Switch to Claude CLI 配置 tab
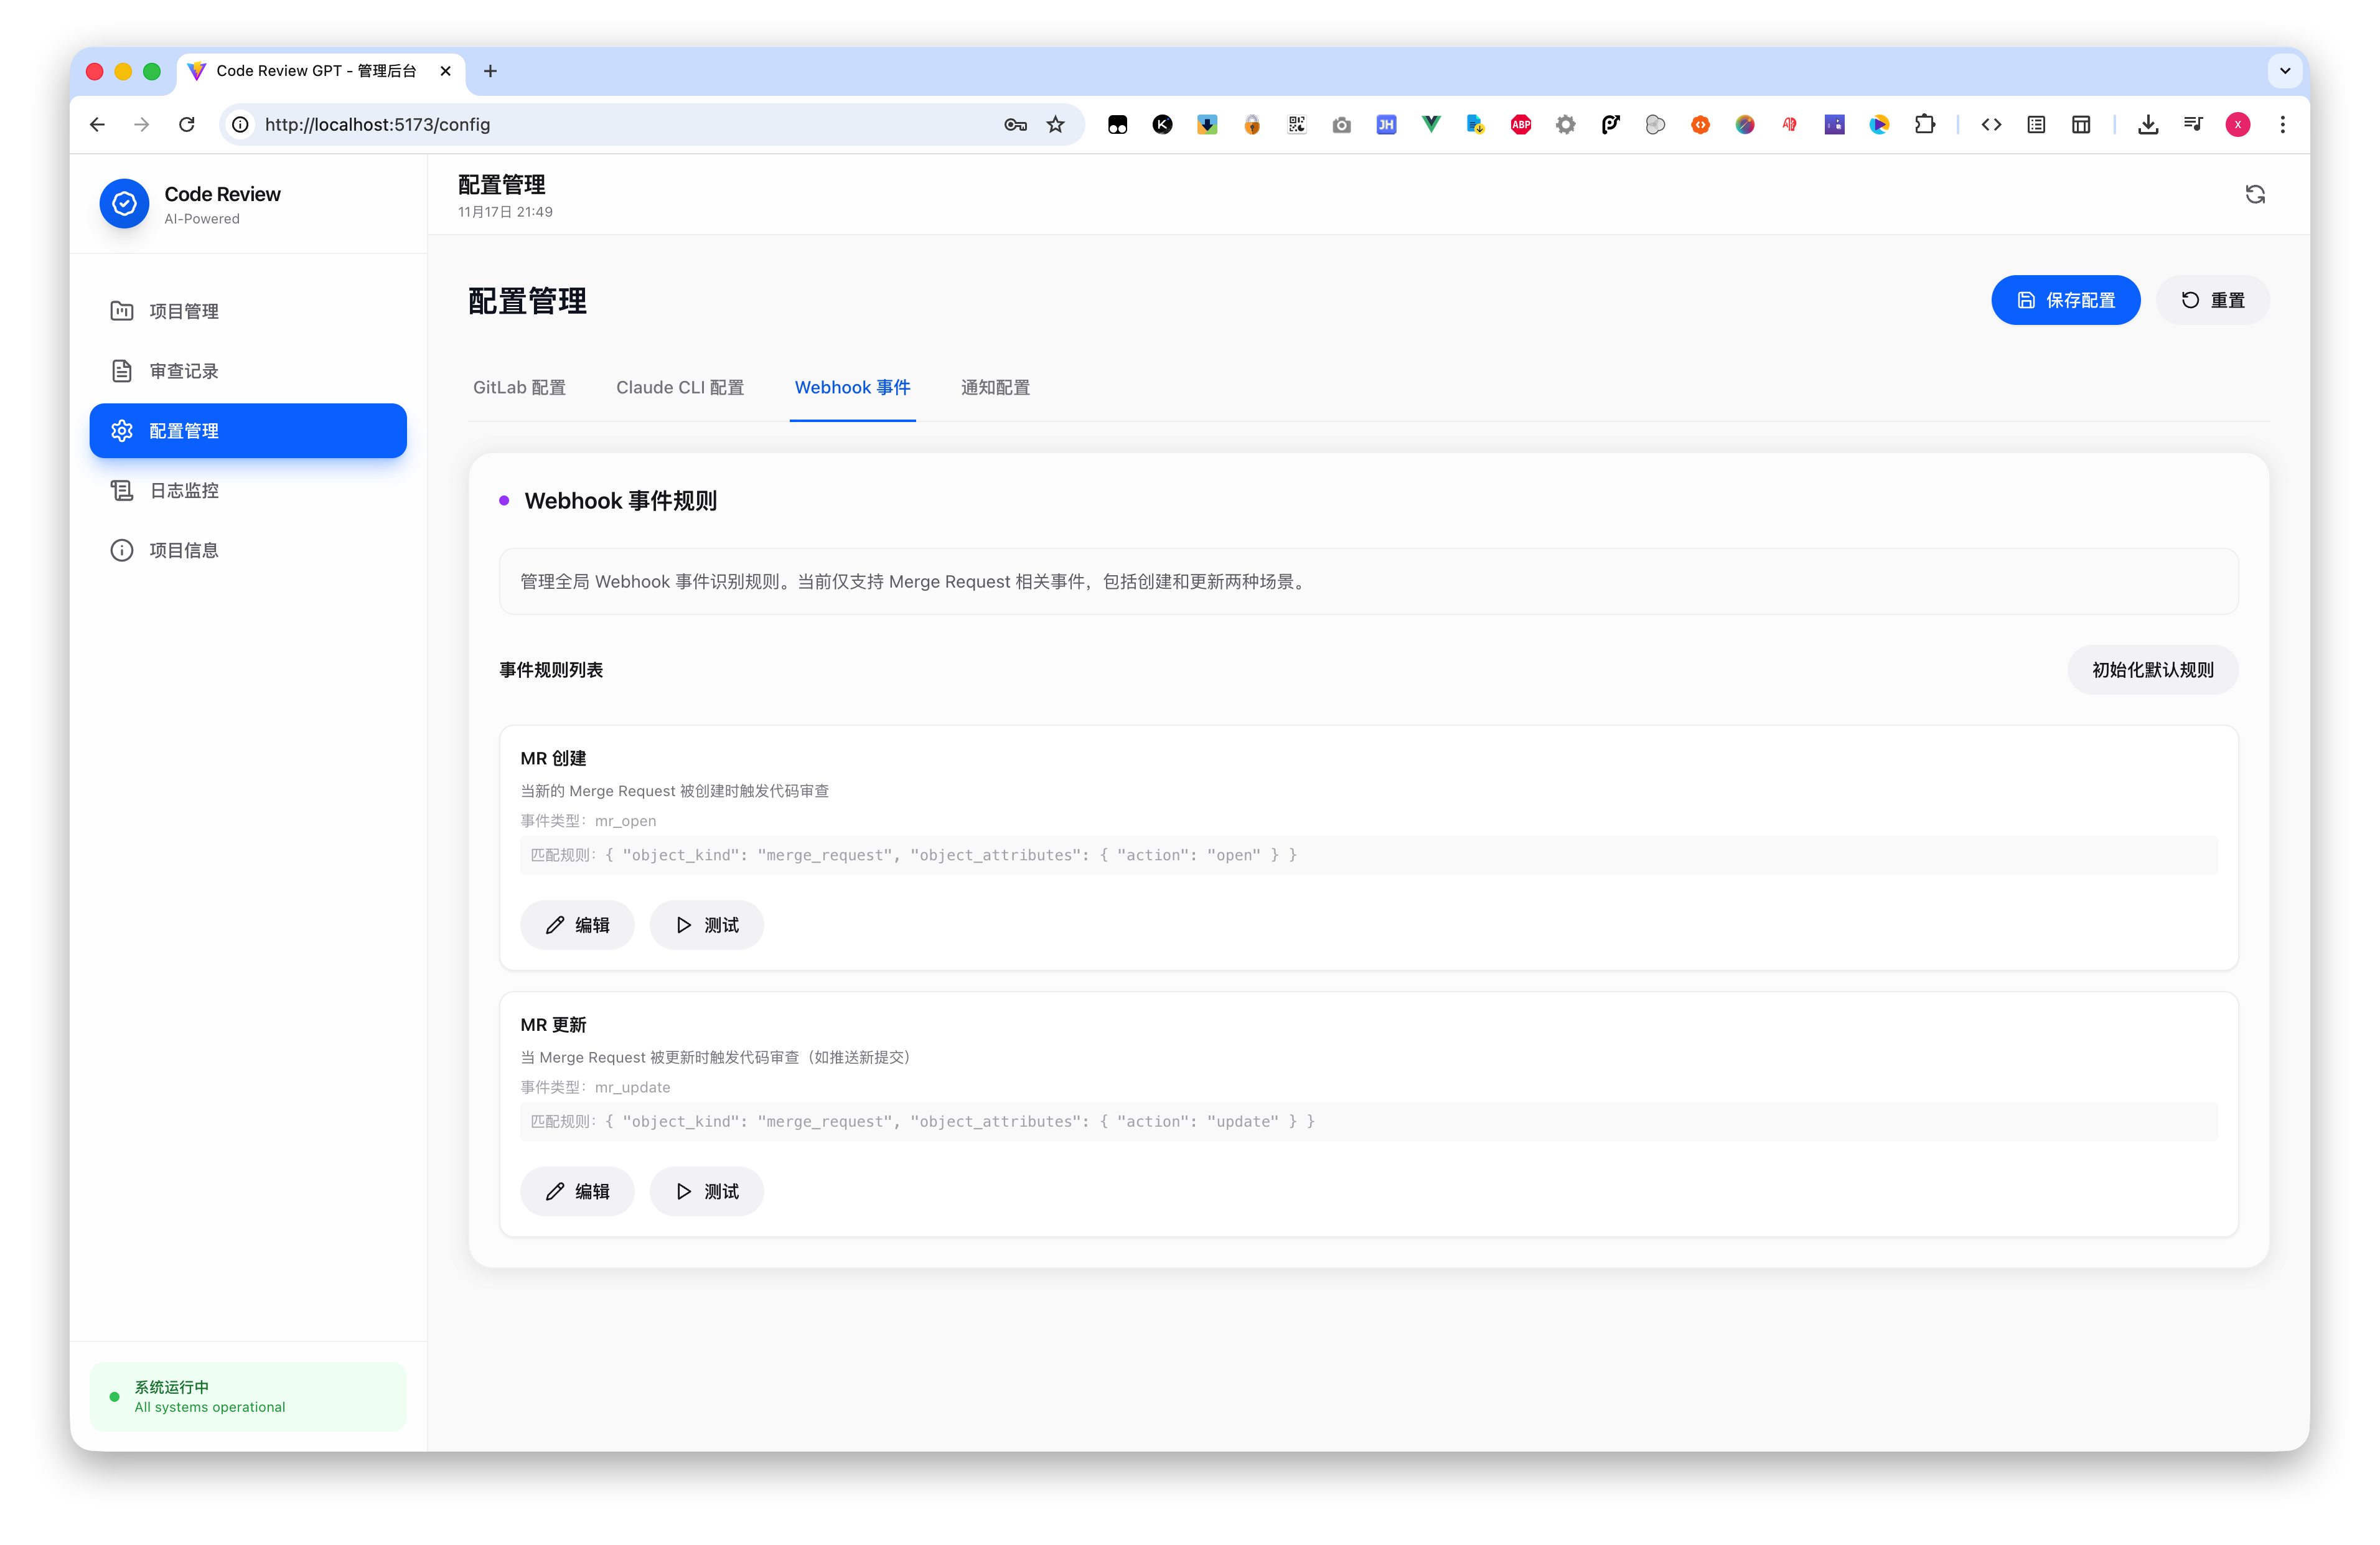This screenshot has height=1545, width=2380. [679, 387]
